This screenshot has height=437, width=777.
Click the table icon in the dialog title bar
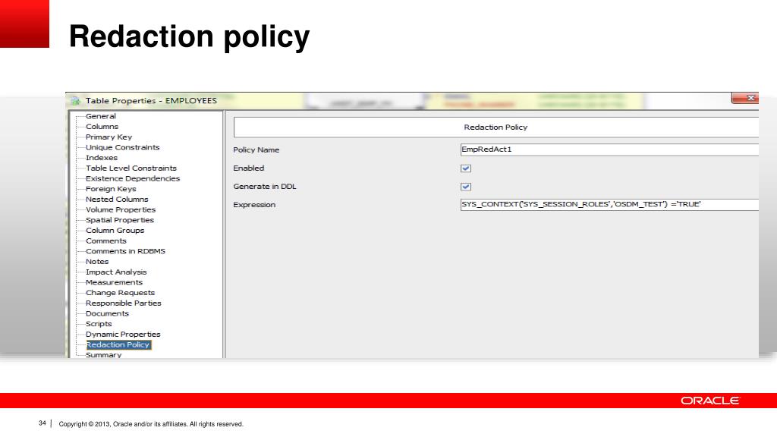pyautogui.click(x=75, y=101)
